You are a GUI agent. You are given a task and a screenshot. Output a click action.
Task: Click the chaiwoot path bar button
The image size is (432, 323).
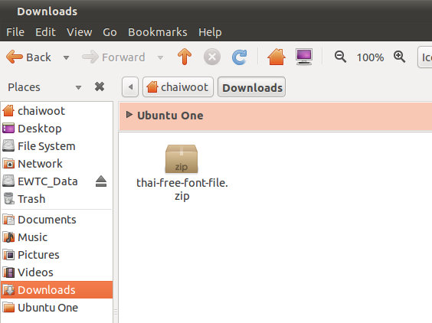point(178,87)
